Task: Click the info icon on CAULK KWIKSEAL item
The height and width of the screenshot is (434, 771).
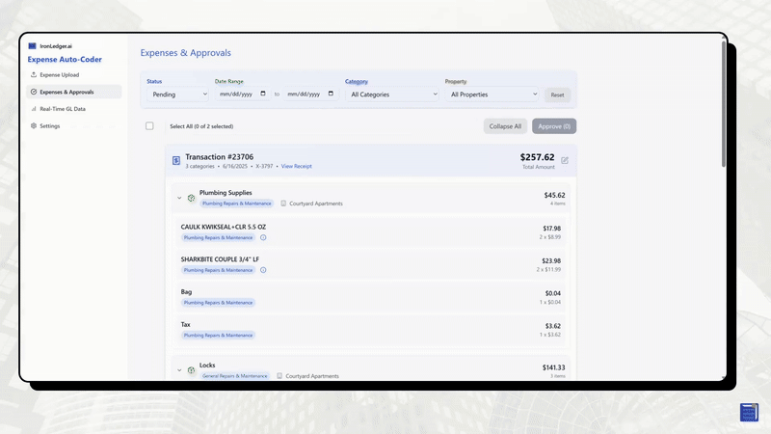Action: (x=263, y=237)
